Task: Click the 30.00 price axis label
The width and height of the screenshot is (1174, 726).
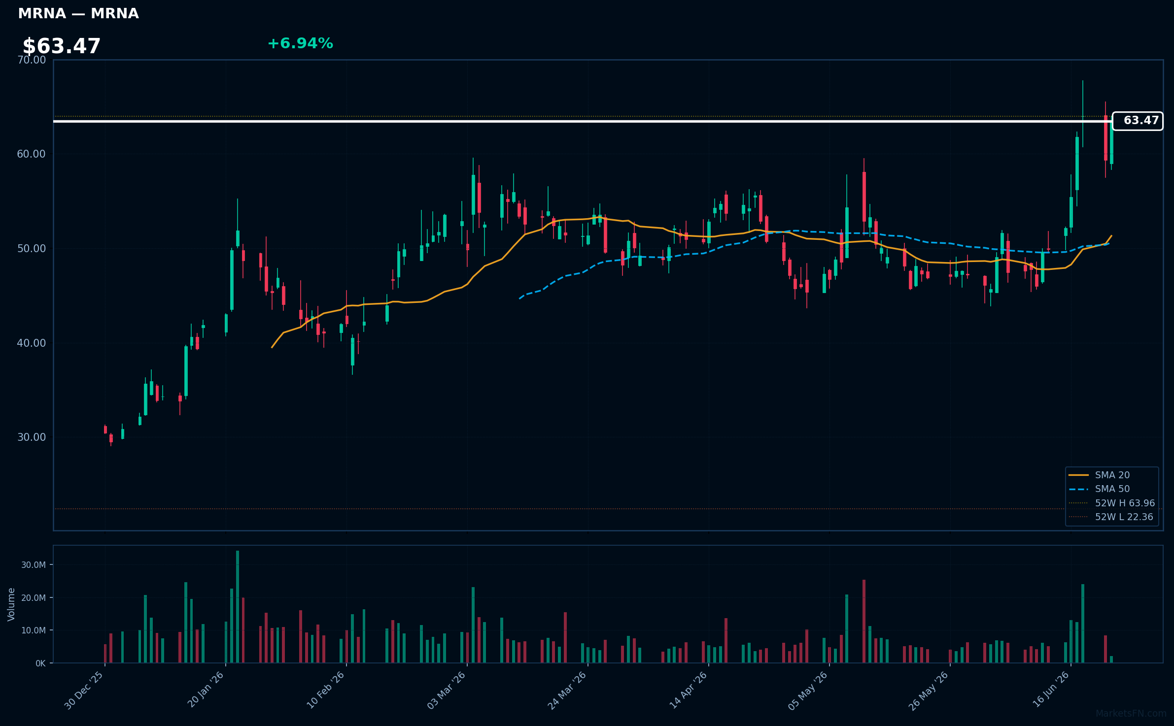Action: (32, 437)
